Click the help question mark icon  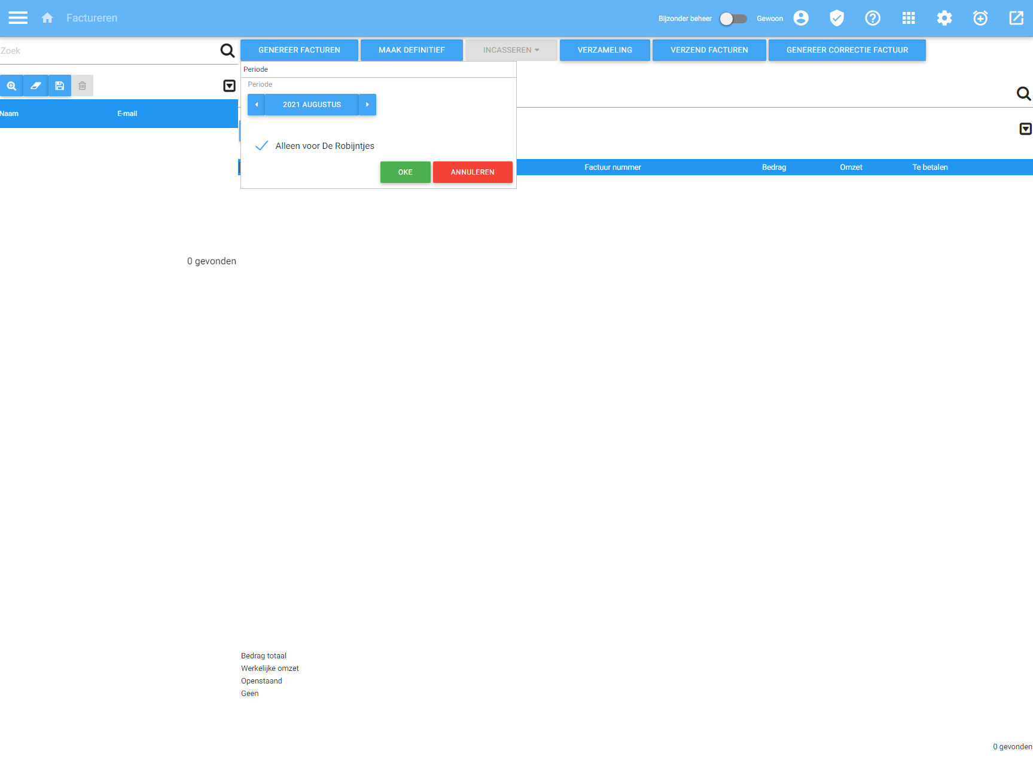tap(872, 18)
